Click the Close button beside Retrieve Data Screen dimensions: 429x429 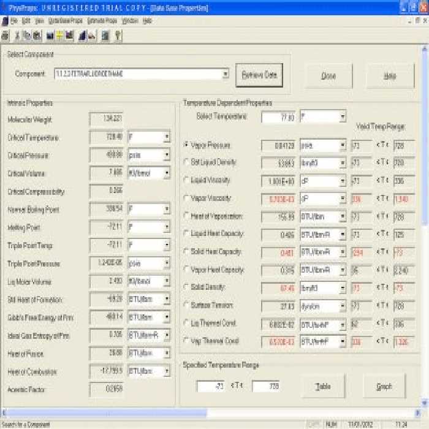coord(328,75)
